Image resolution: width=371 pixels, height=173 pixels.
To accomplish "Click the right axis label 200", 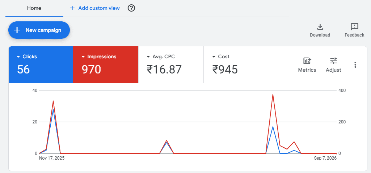I will click(342, 122).
